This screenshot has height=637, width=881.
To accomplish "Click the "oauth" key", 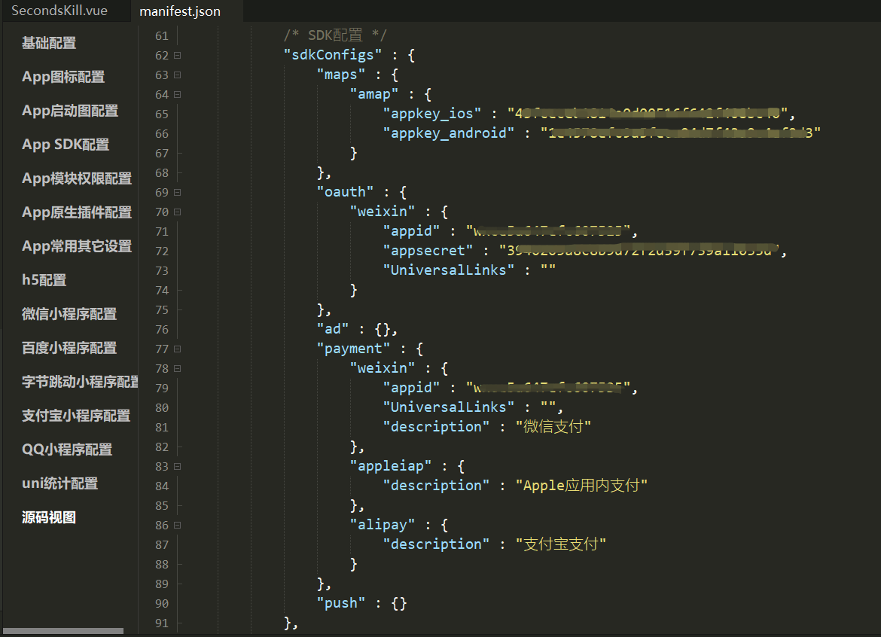I will click(x=345, y=191).
